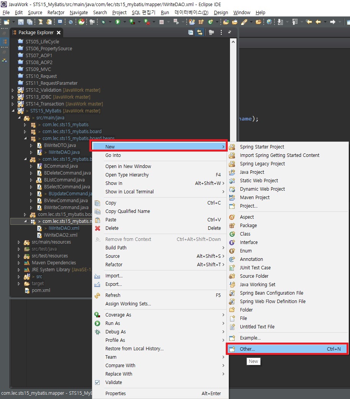Select Untitled Text File entry
Screen dimensions: 350x399
(287, 327)
